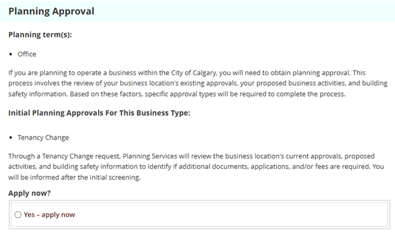Click the light blue header banner area
395x232 pixels.
pos(197,11)
